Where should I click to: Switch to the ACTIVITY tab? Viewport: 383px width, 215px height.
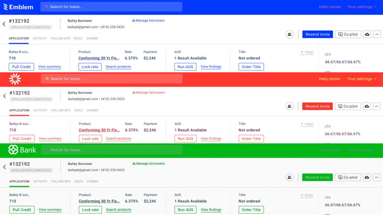coord(40,38)
